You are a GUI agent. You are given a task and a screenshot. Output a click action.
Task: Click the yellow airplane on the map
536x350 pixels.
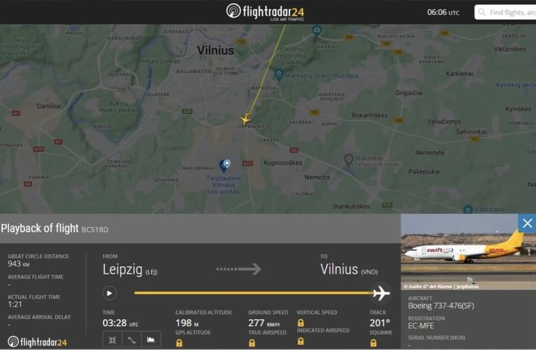tap(245, 119)
